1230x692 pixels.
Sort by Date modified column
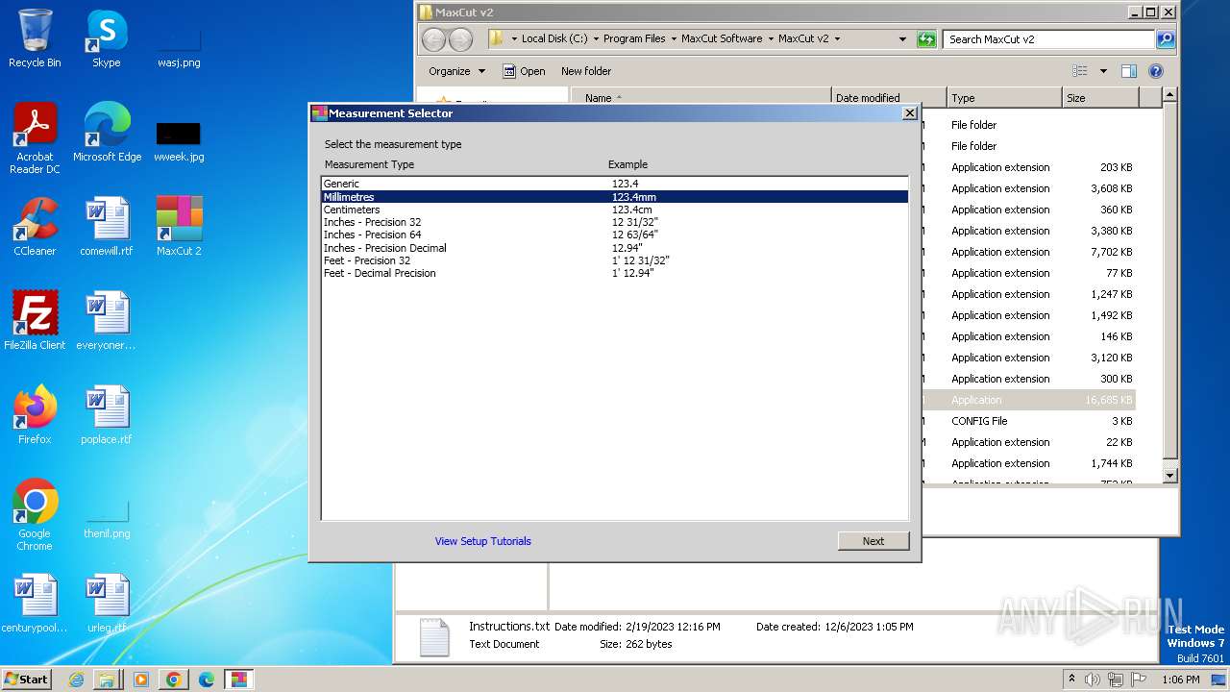(889, 98)
